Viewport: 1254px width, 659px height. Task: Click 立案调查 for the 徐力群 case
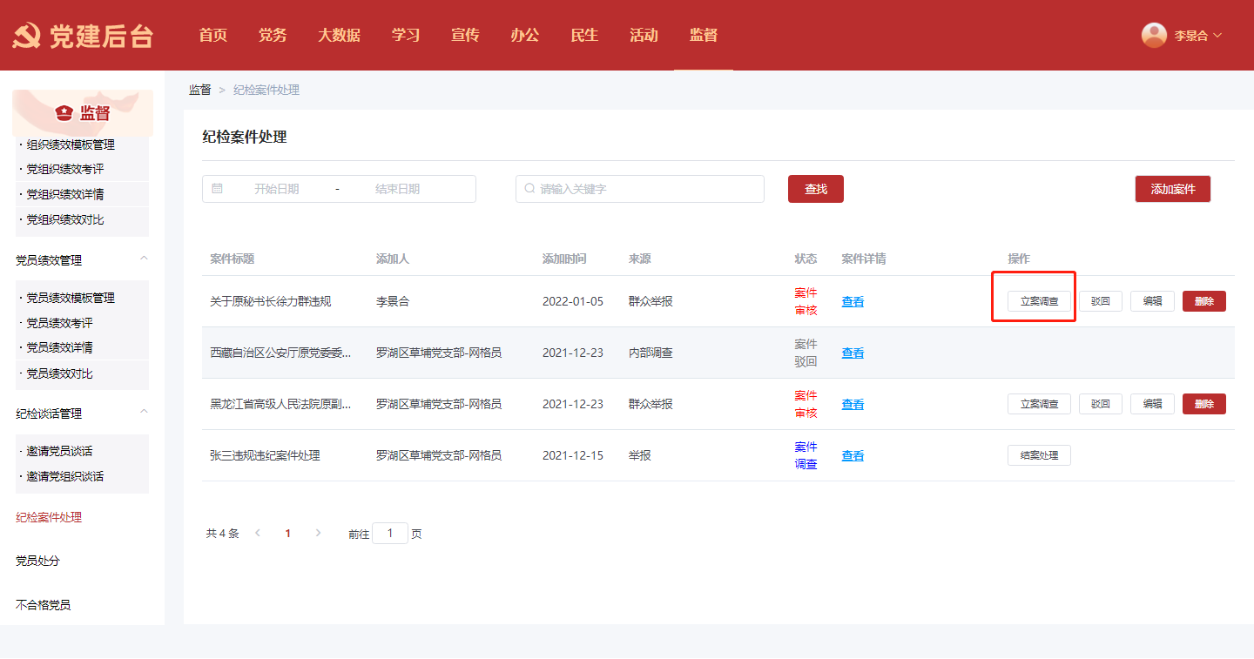pos(1039,301)
